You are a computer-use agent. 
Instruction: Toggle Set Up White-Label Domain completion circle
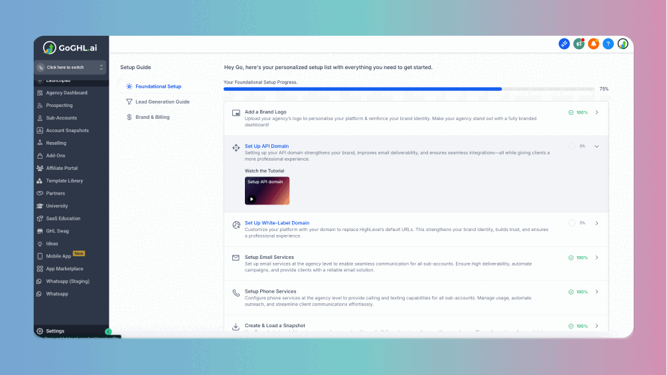[x=572, y=223]
